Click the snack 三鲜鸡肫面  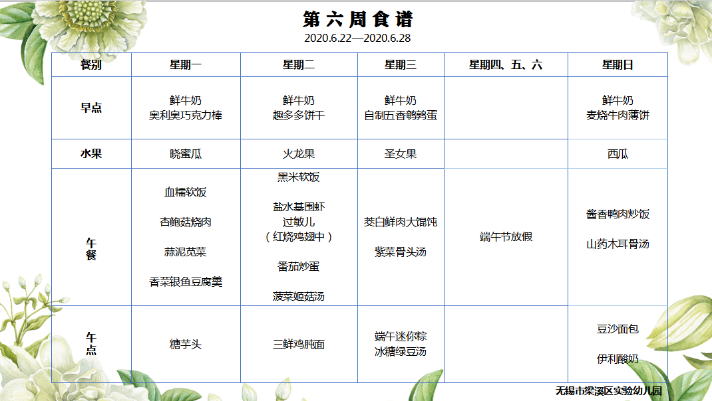[x=298, y=345]
